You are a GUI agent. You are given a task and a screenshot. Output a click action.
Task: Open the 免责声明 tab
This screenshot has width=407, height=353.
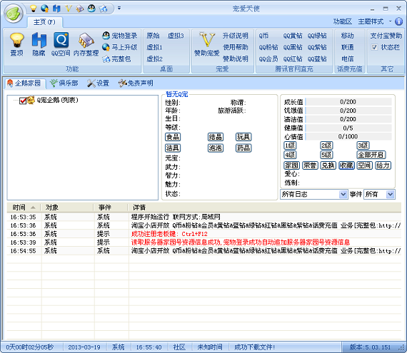136,83
